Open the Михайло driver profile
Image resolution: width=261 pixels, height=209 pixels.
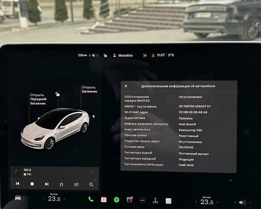point(123,55)
